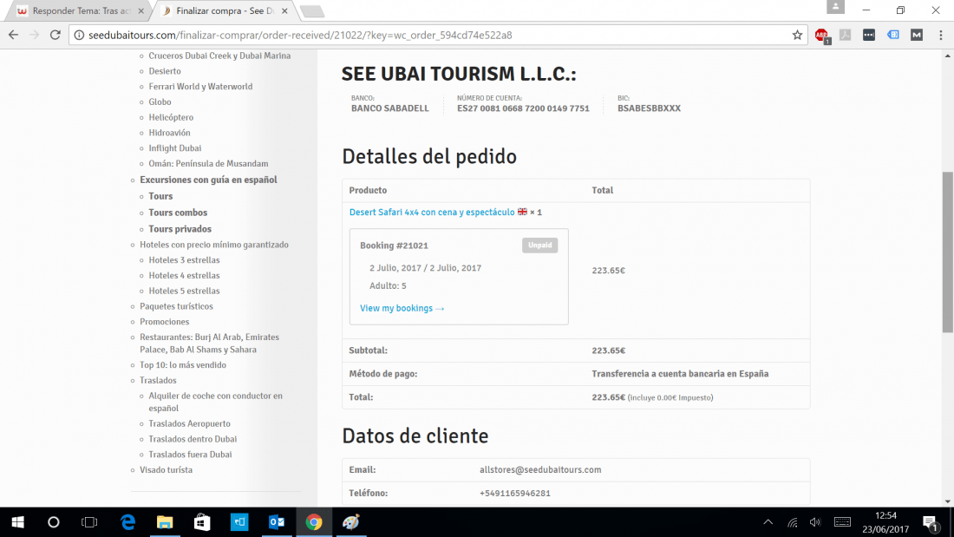Screen dimensions: 954x537
Task: Open the Traslados sidebar link
Action: tap(158, 381)
